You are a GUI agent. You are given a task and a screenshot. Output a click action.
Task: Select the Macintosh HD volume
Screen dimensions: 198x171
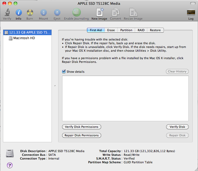point(27,38)
